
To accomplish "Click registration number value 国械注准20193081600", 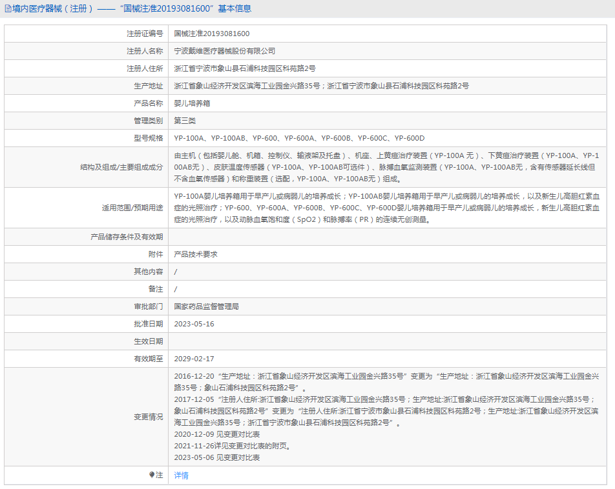I will [x=212, y=34].
